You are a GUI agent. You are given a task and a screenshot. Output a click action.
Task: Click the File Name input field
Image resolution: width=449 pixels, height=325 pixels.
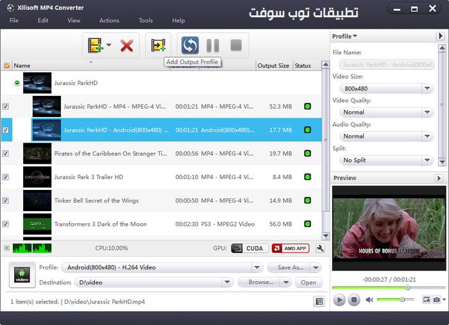click(x=387, y=65)
